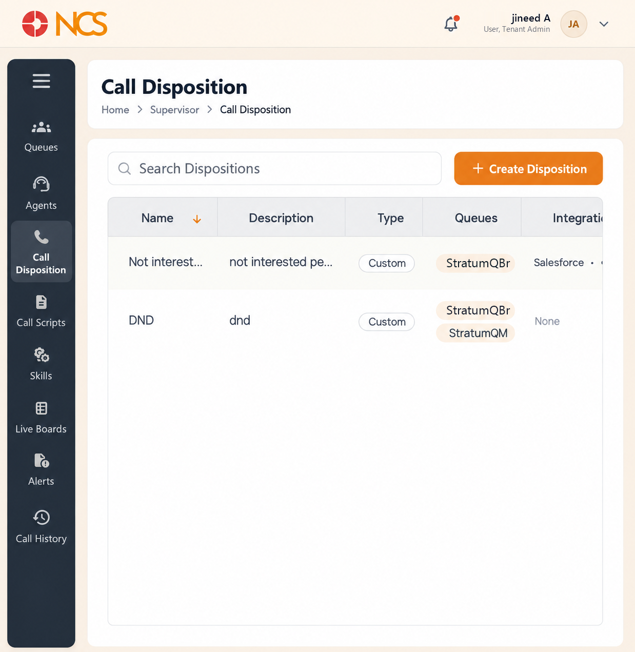Select the DND disposition row
This screenshot has height=652, width=635.
point(355,321)
